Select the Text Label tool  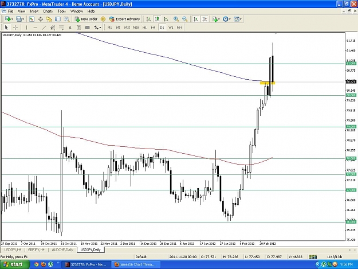pyautogui.click(x=78, y=28)
